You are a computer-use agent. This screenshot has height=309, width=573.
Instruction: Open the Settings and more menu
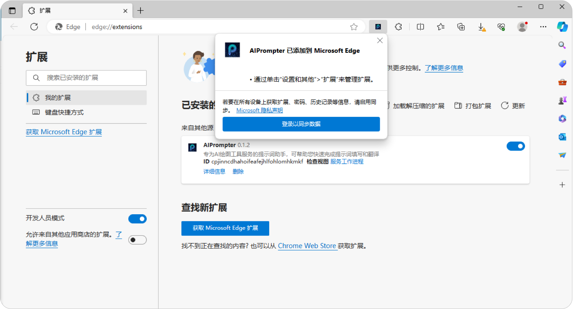point(543,27)
